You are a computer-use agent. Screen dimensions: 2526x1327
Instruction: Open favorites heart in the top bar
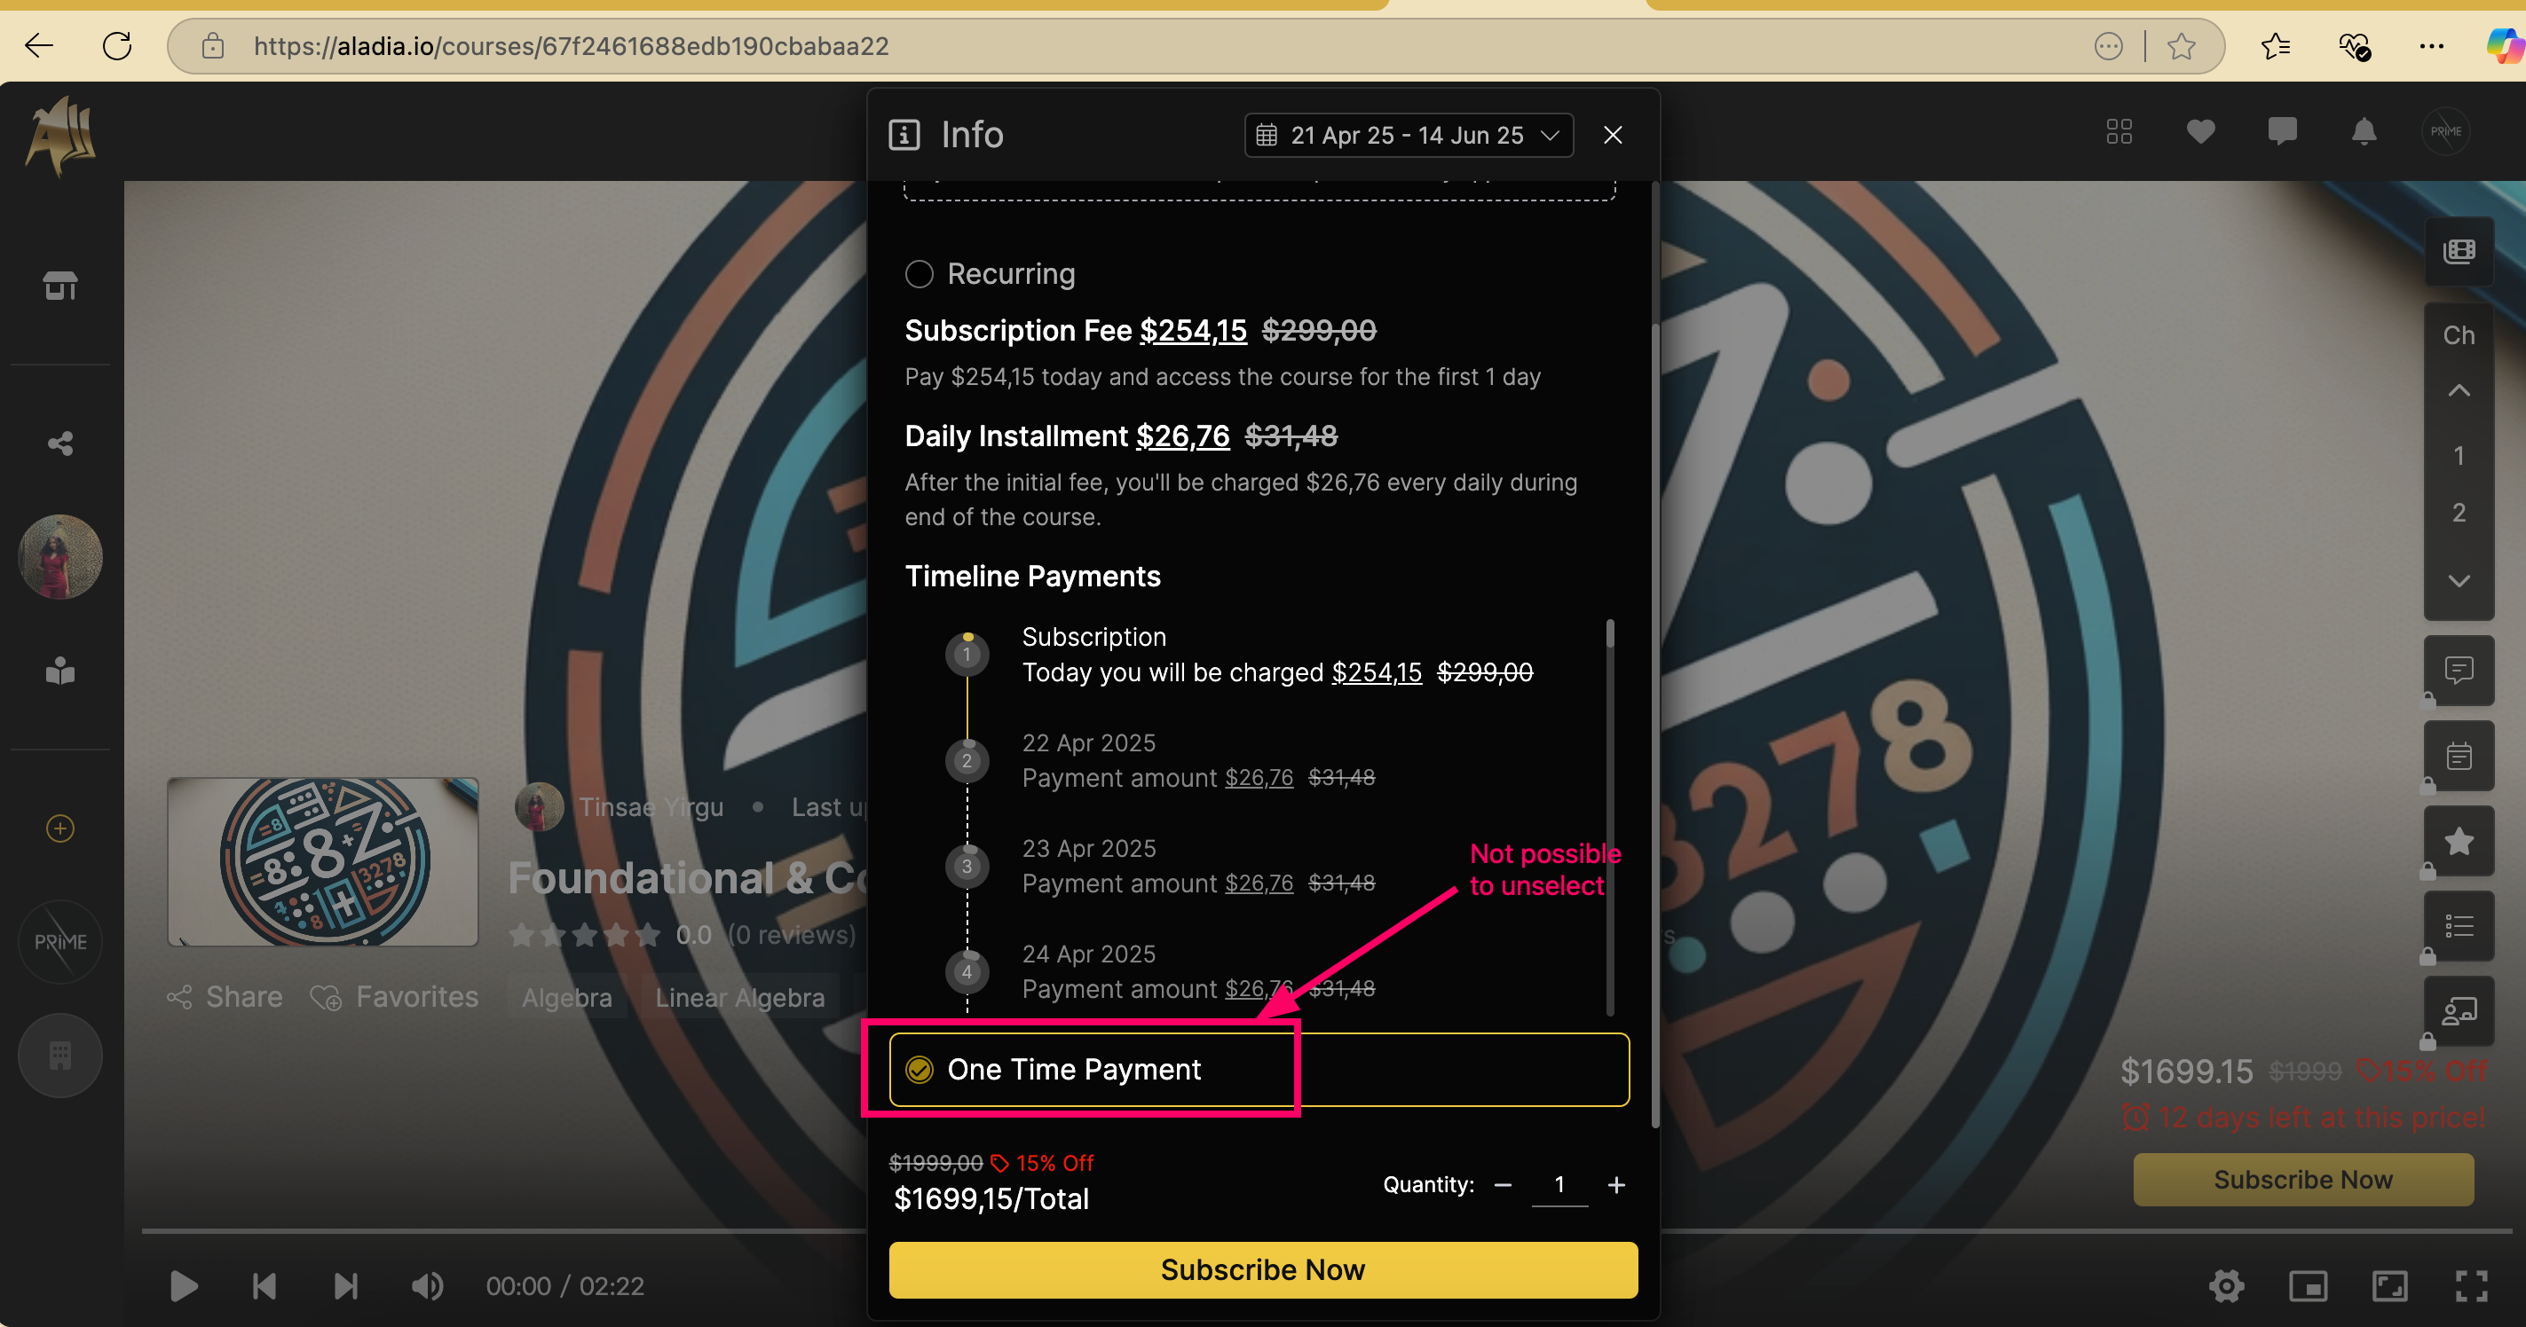(x=2200, y=131)
